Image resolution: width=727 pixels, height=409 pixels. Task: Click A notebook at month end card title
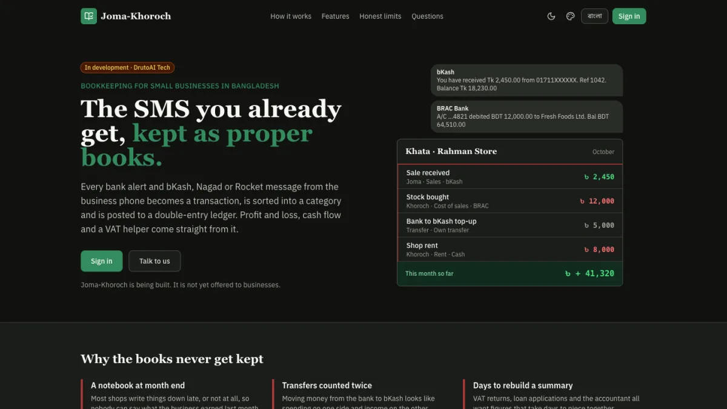click(138, 385)
